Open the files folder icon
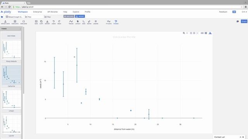The height and width of the screenshot is (139, 248). 2,17
